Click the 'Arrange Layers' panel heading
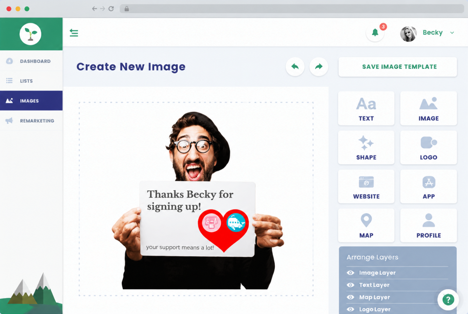 (372, 257)
